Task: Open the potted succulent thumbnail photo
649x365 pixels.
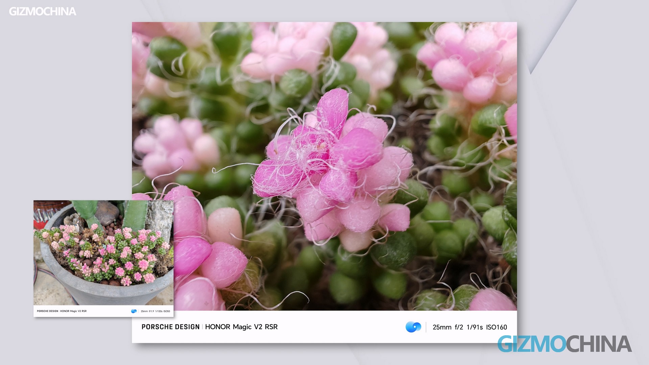Action: click(x=103, y=252)
